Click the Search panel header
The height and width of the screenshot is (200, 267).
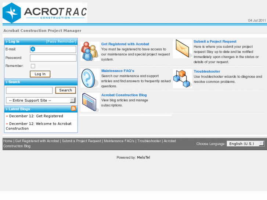click(x=41, y=82)
